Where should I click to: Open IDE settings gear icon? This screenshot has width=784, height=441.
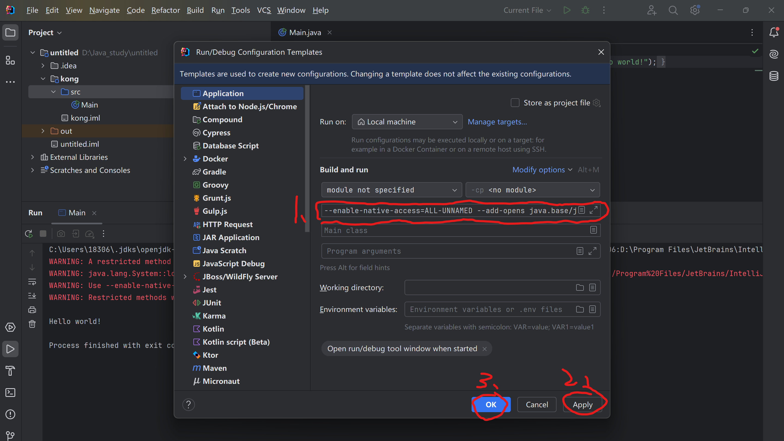pyautogui.click(x=695, y=10)
